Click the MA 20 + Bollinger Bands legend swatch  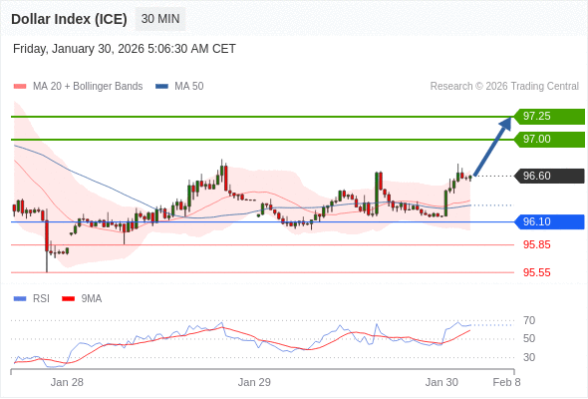pos(20,87)
